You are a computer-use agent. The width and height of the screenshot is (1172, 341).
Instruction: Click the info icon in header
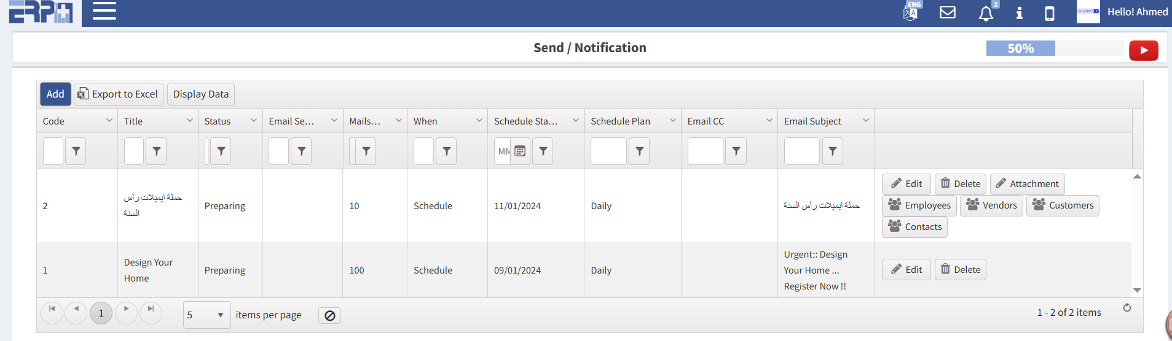1019,13
